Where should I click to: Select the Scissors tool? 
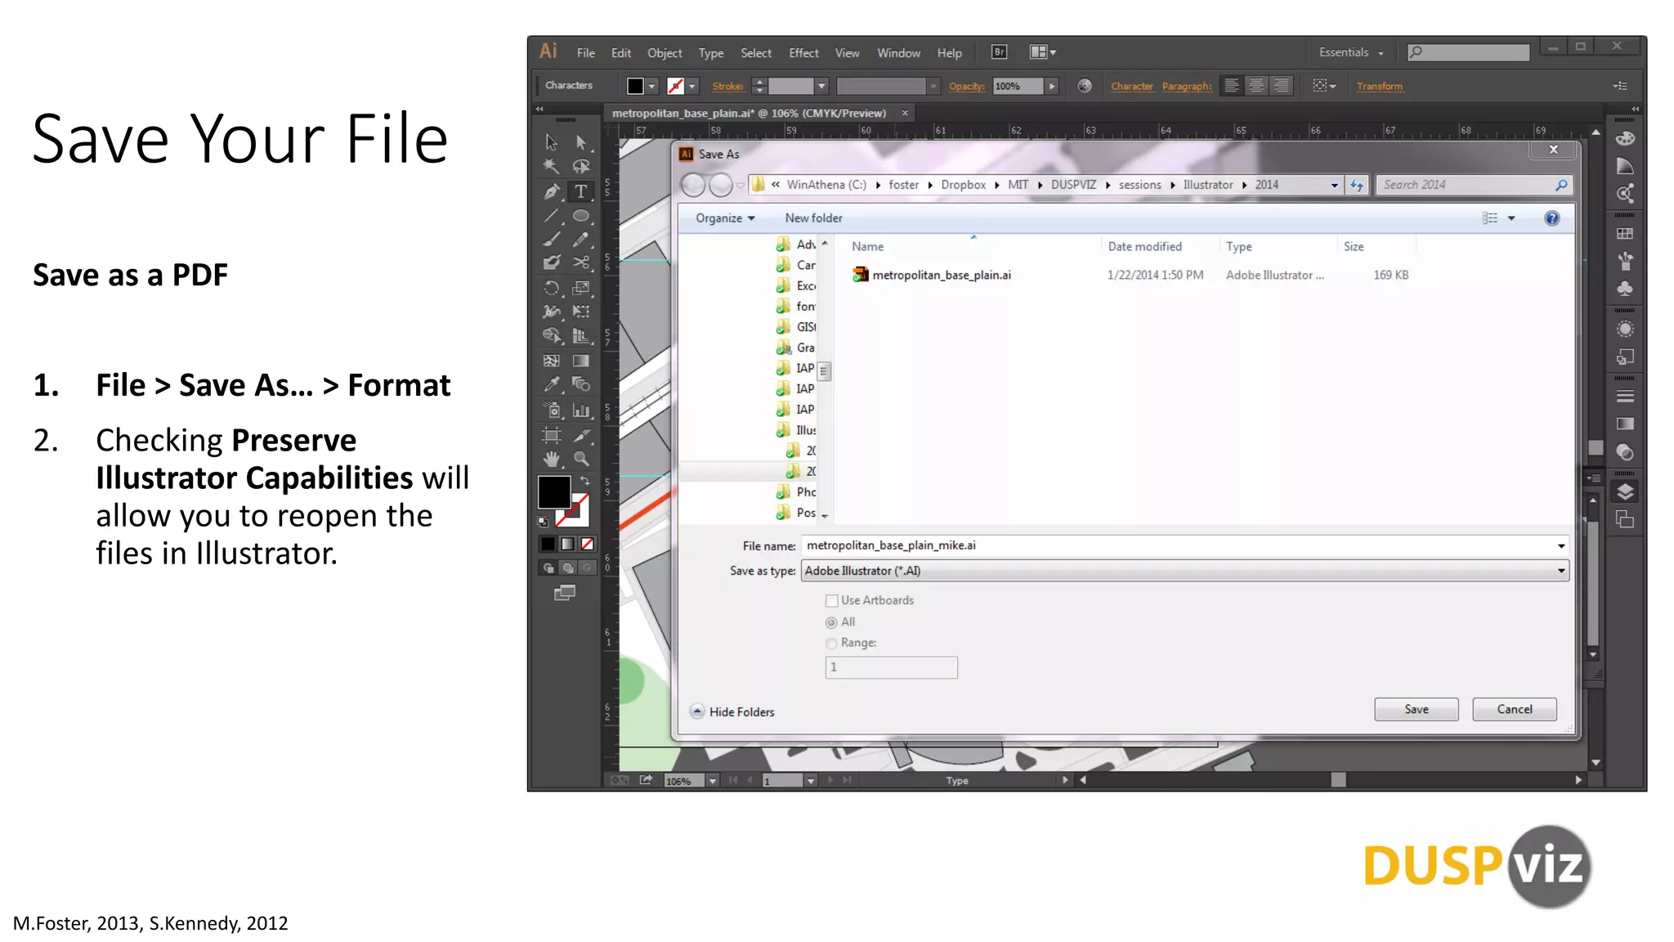pos(581,262)
